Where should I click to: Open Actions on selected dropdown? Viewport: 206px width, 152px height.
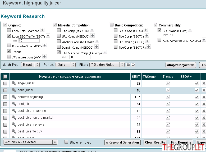click(30, 142)
